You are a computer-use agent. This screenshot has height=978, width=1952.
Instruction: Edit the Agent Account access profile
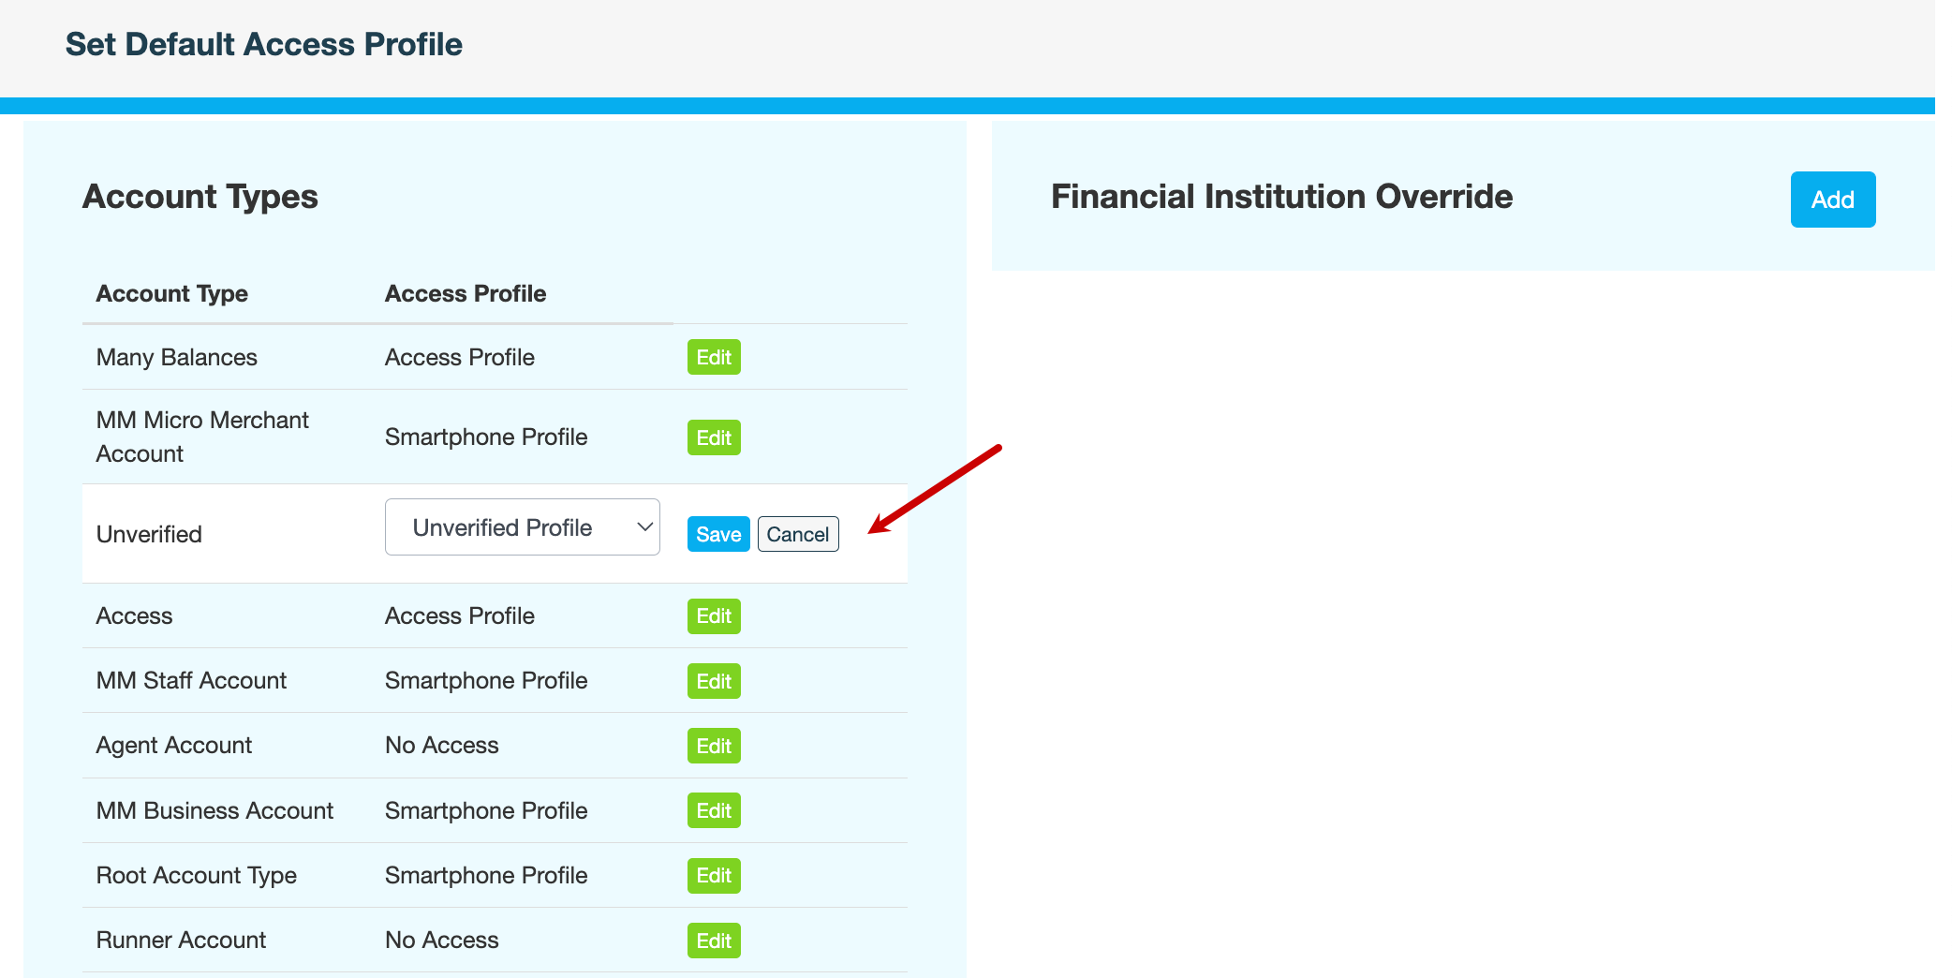tap(714, 746)
